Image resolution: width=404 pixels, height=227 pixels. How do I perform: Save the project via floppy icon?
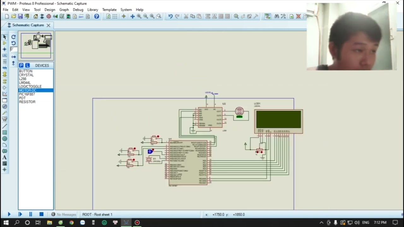tap(20, 16)
